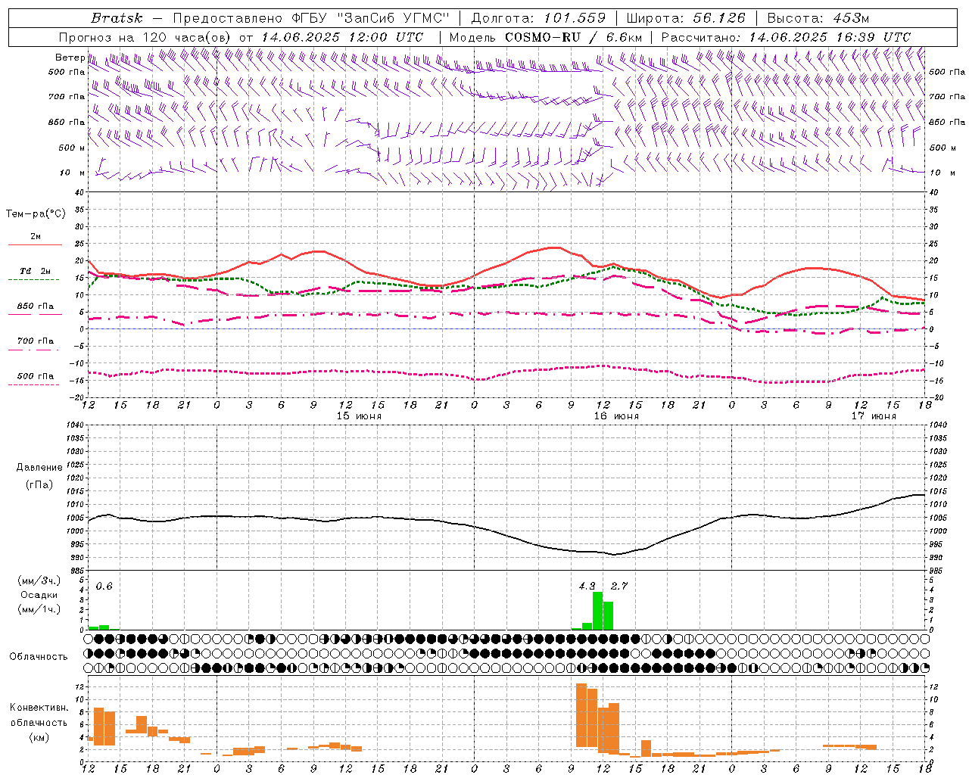This screenshot has width=969, height=775.
Task: Select the 2.7 precipitation total value
Action: click(x=618, y=587)
